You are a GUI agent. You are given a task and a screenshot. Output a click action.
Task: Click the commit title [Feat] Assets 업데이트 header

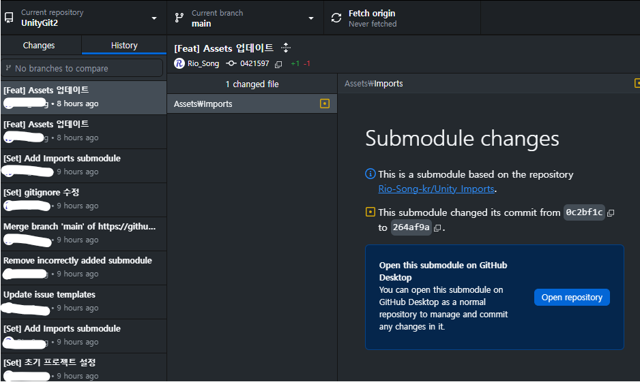click(224, 48)
